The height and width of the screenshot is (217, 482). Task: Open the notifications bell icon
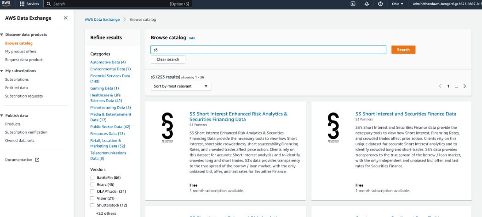point(367,4)
